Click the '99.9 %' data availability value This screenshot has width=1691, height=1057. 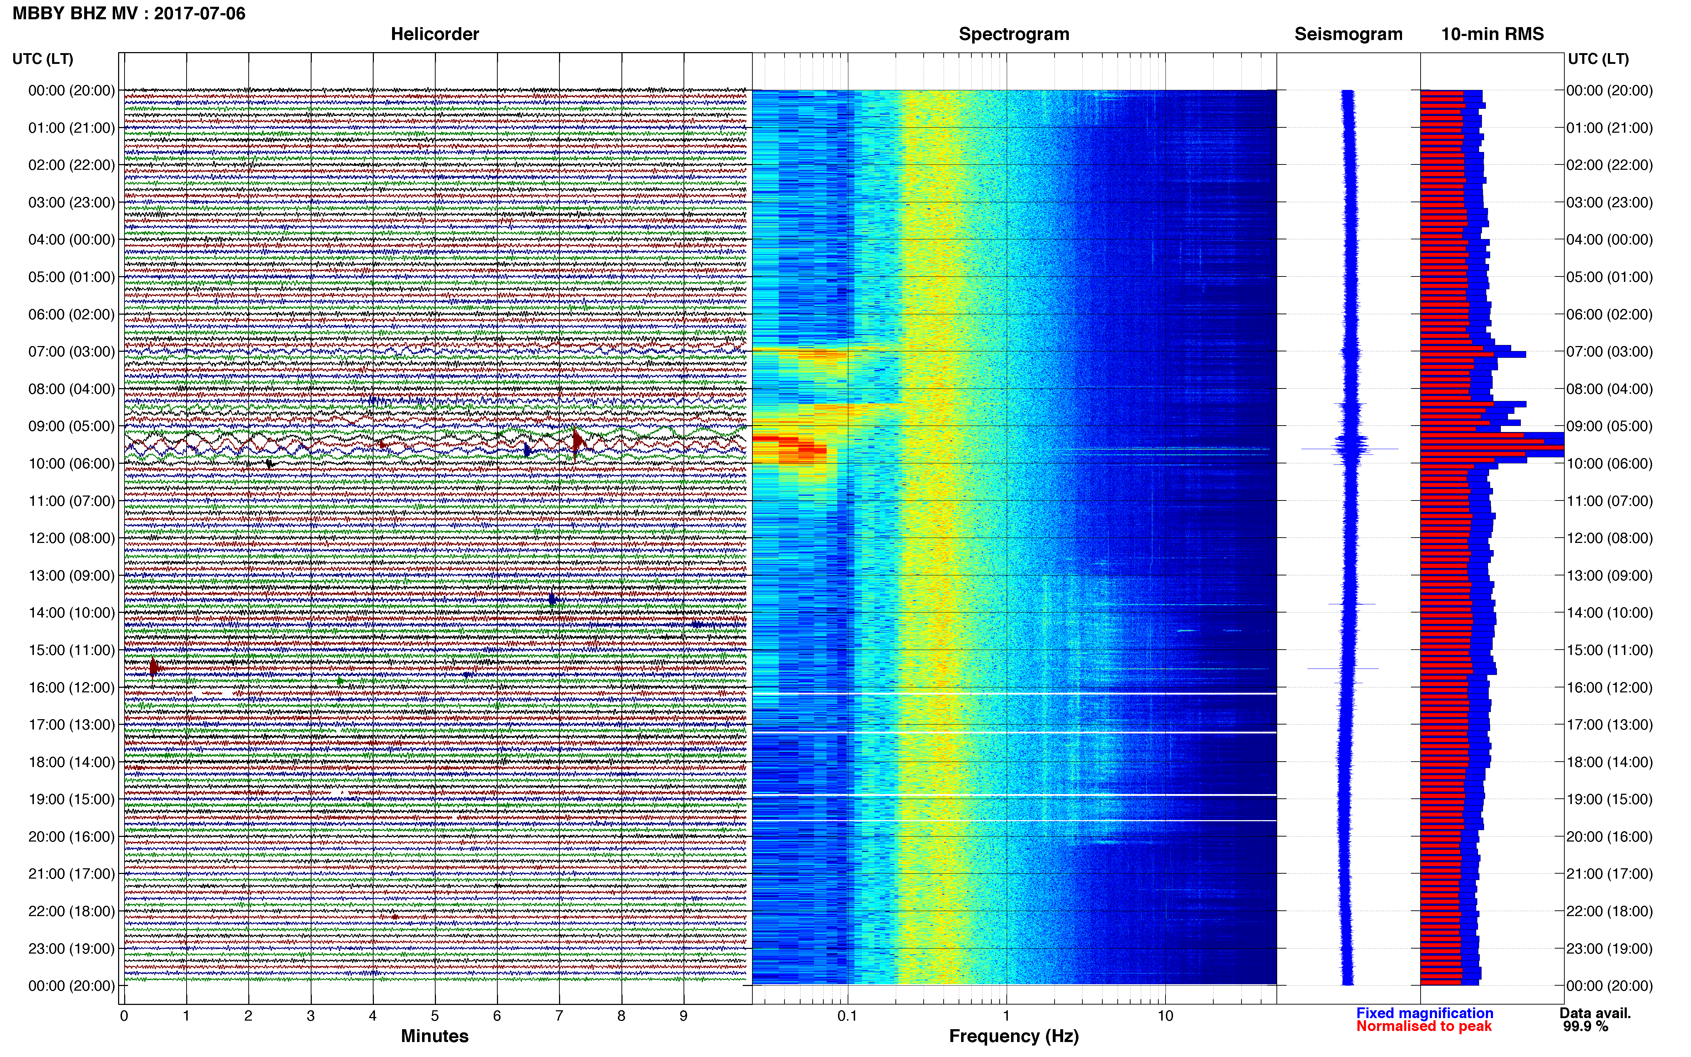pyautogui.click(x=1585, y=1026)
